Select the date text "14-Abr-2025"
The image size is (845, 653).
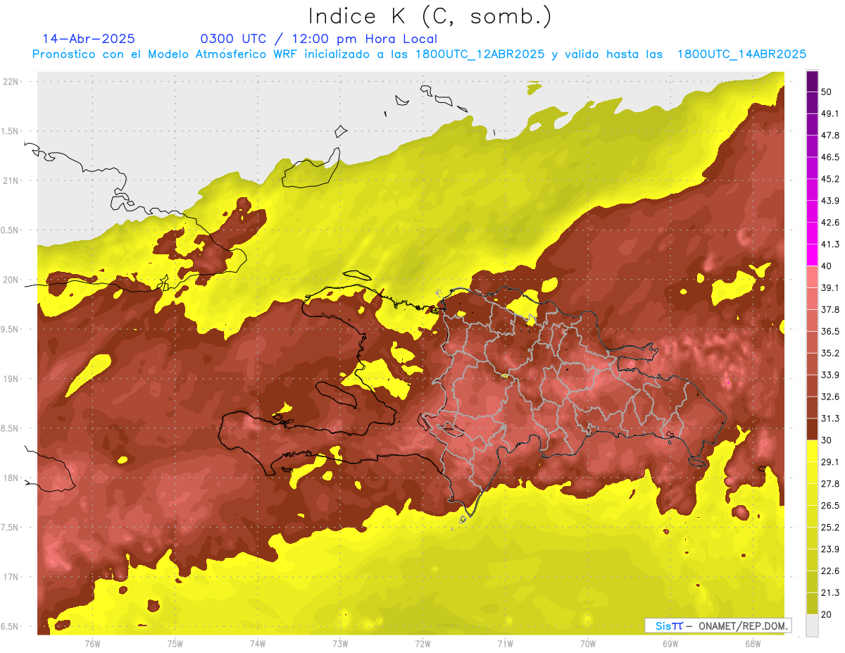pos(89,39)
